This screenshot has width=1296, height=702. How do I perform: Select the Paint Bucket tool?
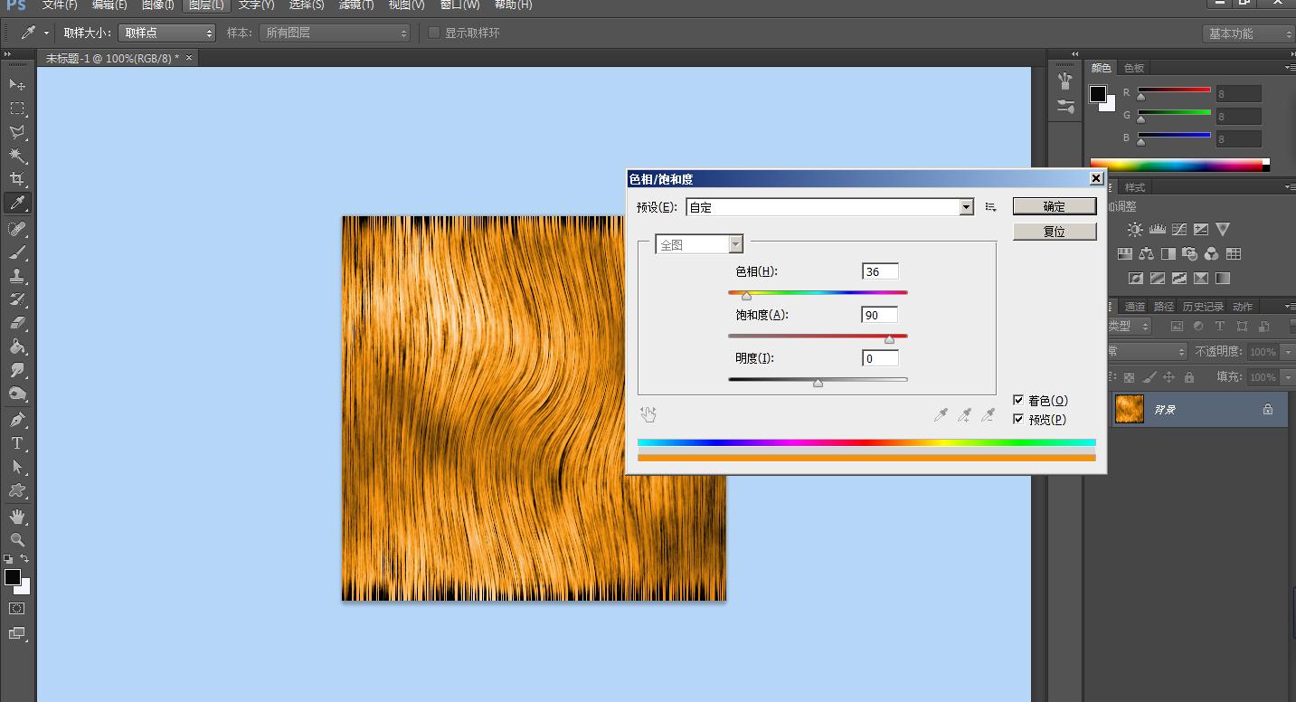coord(17,346)
